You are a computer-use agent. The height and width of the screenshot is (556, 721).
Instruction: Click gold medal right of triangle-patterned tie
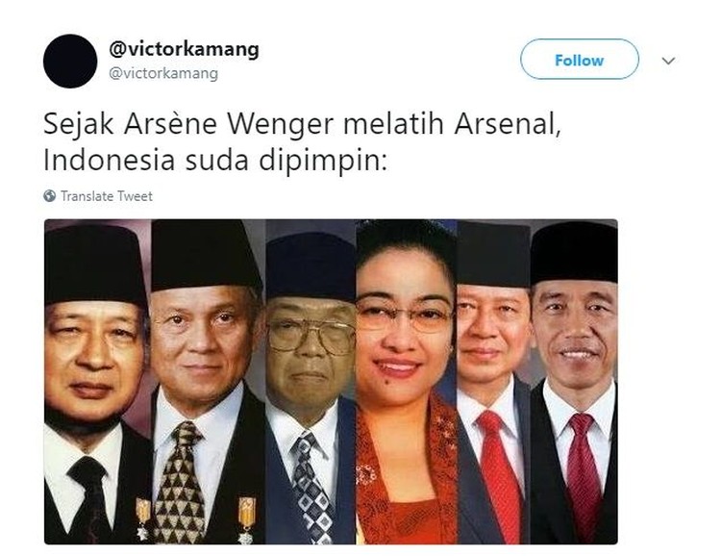[x=246, y=519]
